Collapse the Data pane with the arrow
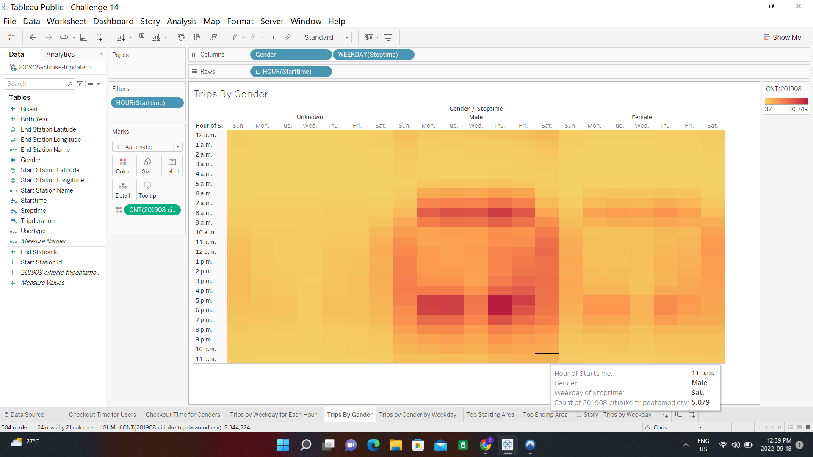 (101, 54)
